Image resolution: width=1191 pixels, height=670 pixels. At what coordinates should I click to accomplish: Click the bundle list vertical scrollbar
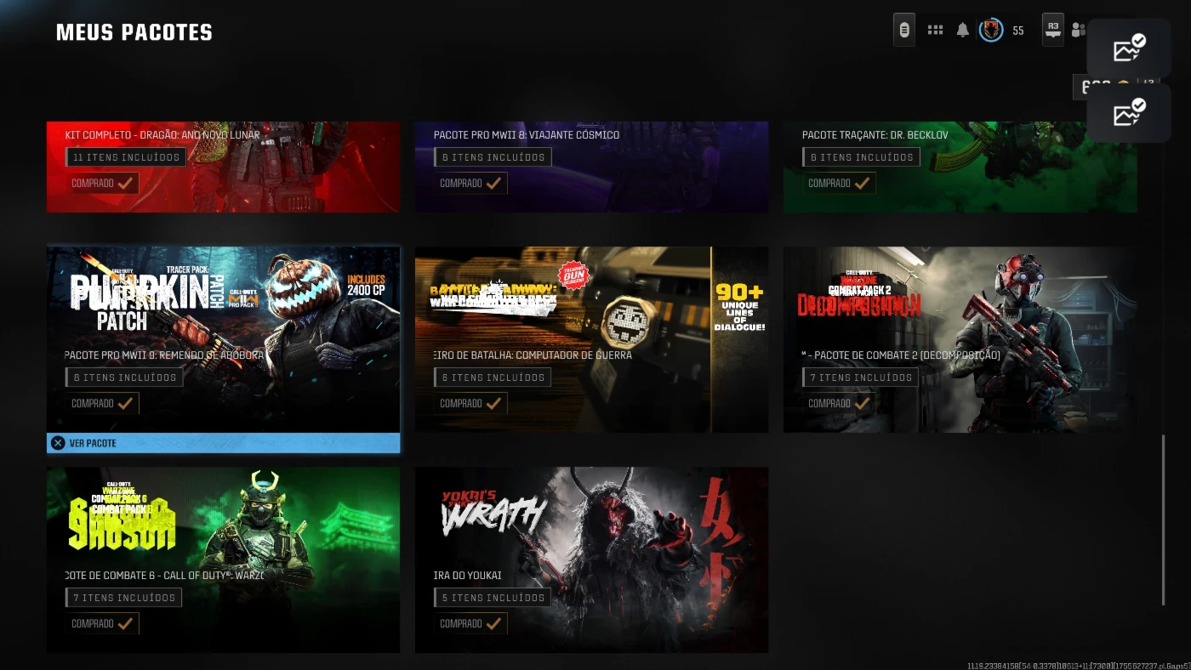tap(1164, 520)
